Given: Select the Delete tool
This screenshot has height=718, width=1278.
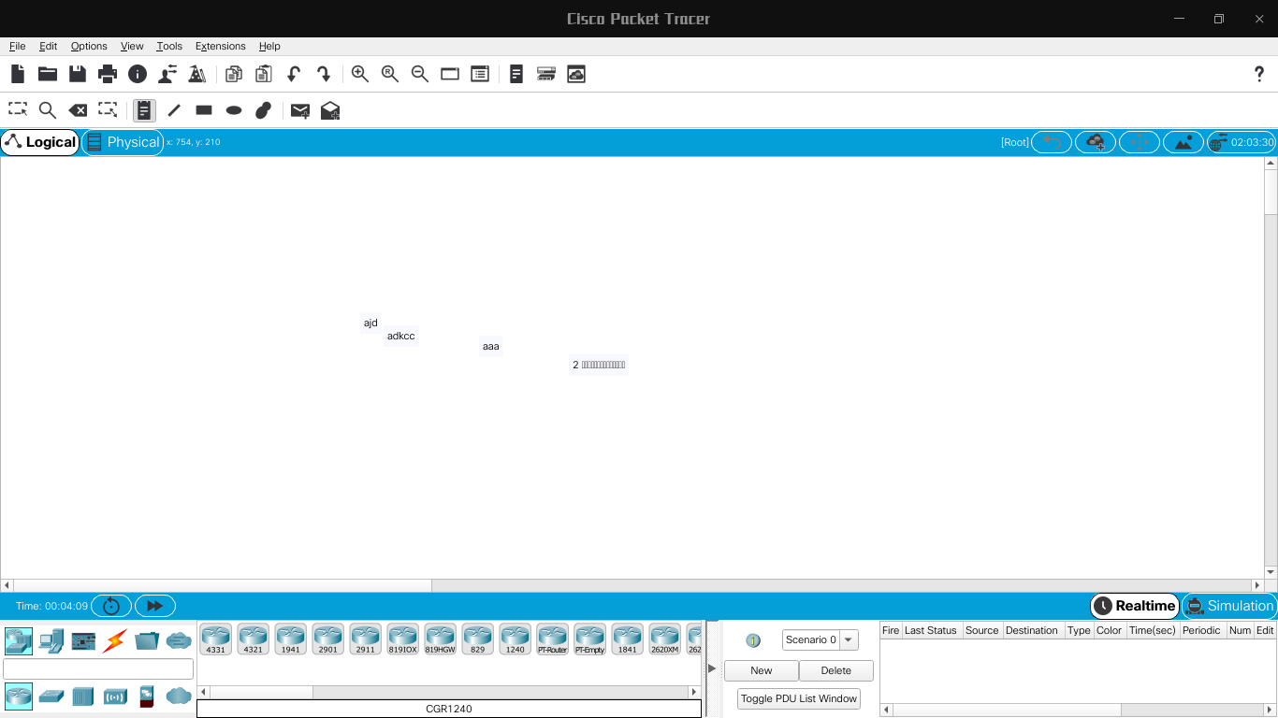Looking at the screenshot, I should pyautogui.click(x=78, y=109).
